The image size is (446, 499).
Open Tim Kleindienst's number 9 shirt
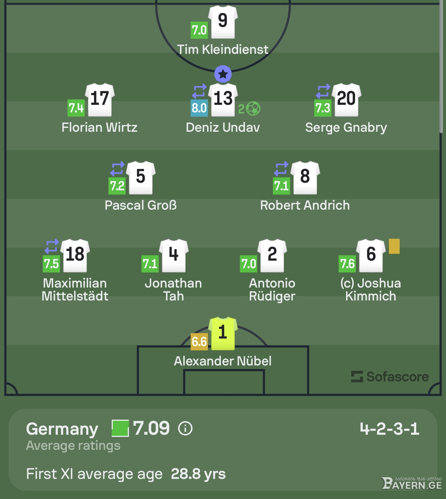(223, 22)
